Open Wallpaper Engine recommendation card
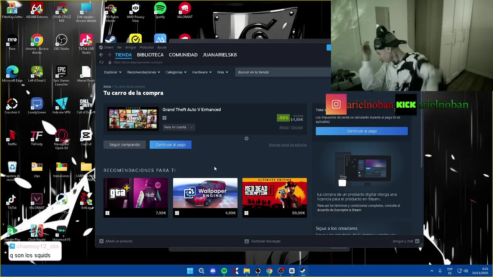 205,197
